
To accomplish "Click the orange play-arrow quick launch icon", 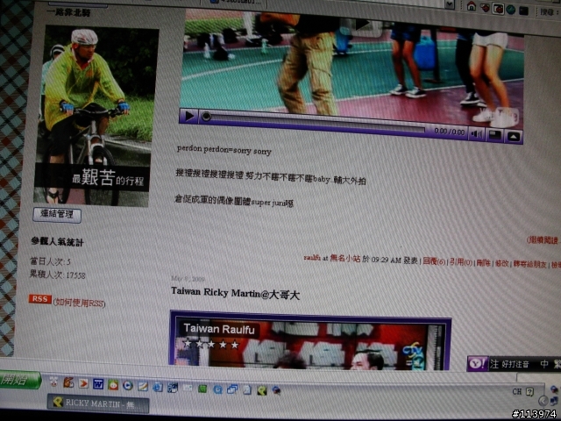I will tap(83, 384).
